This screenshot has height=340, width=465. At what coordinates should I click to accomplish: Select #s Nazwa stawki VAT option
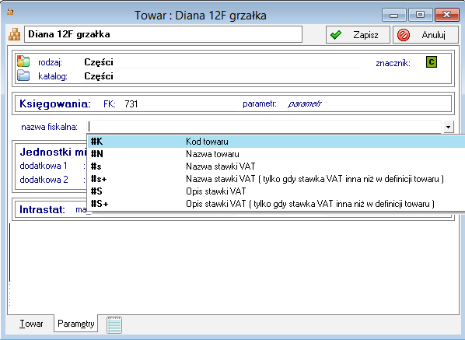tap(276, 166)
